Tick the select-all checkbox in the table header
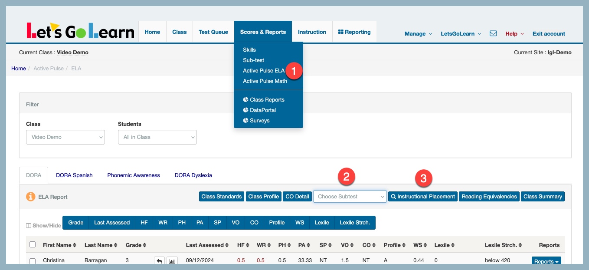The image size is (589, 270). [33, 245]
